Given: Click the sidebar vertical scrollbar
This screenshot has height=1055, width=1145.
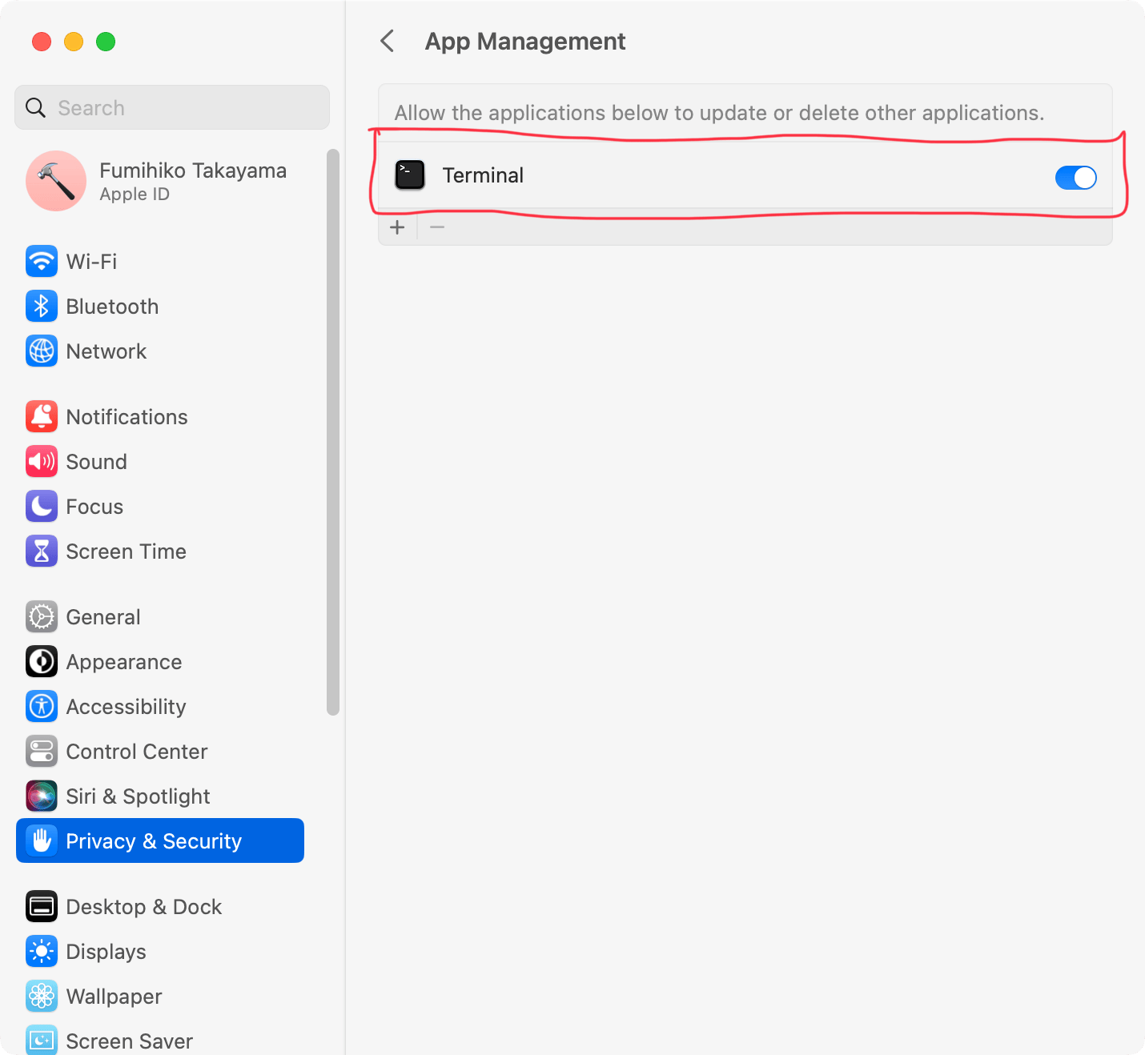Looking at the screenshot, I should tap(333, 432).
